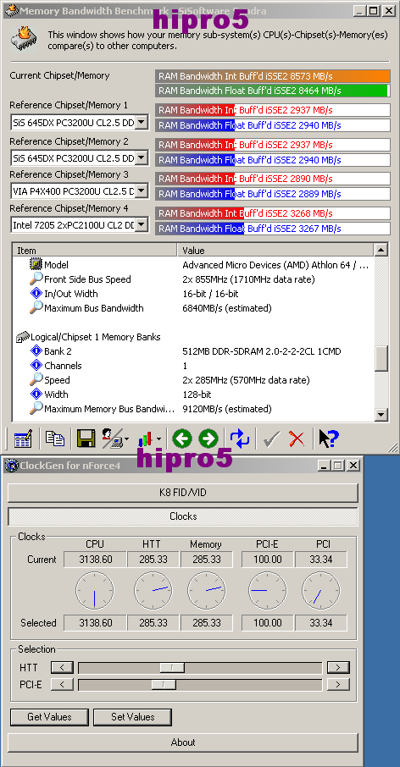Click the HTT slider thumb

(x=172, y=667)
